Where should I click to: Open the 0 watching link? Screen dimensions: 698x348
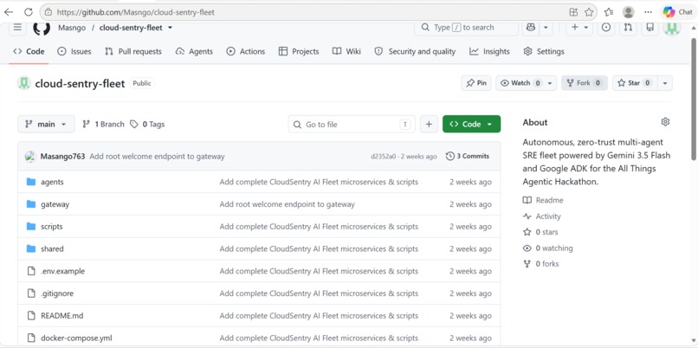pos(547,248)
